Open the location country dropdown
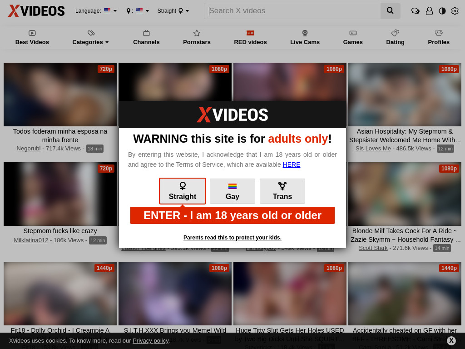Viewport: 465px width, 349px height. (x=138, y=11)
